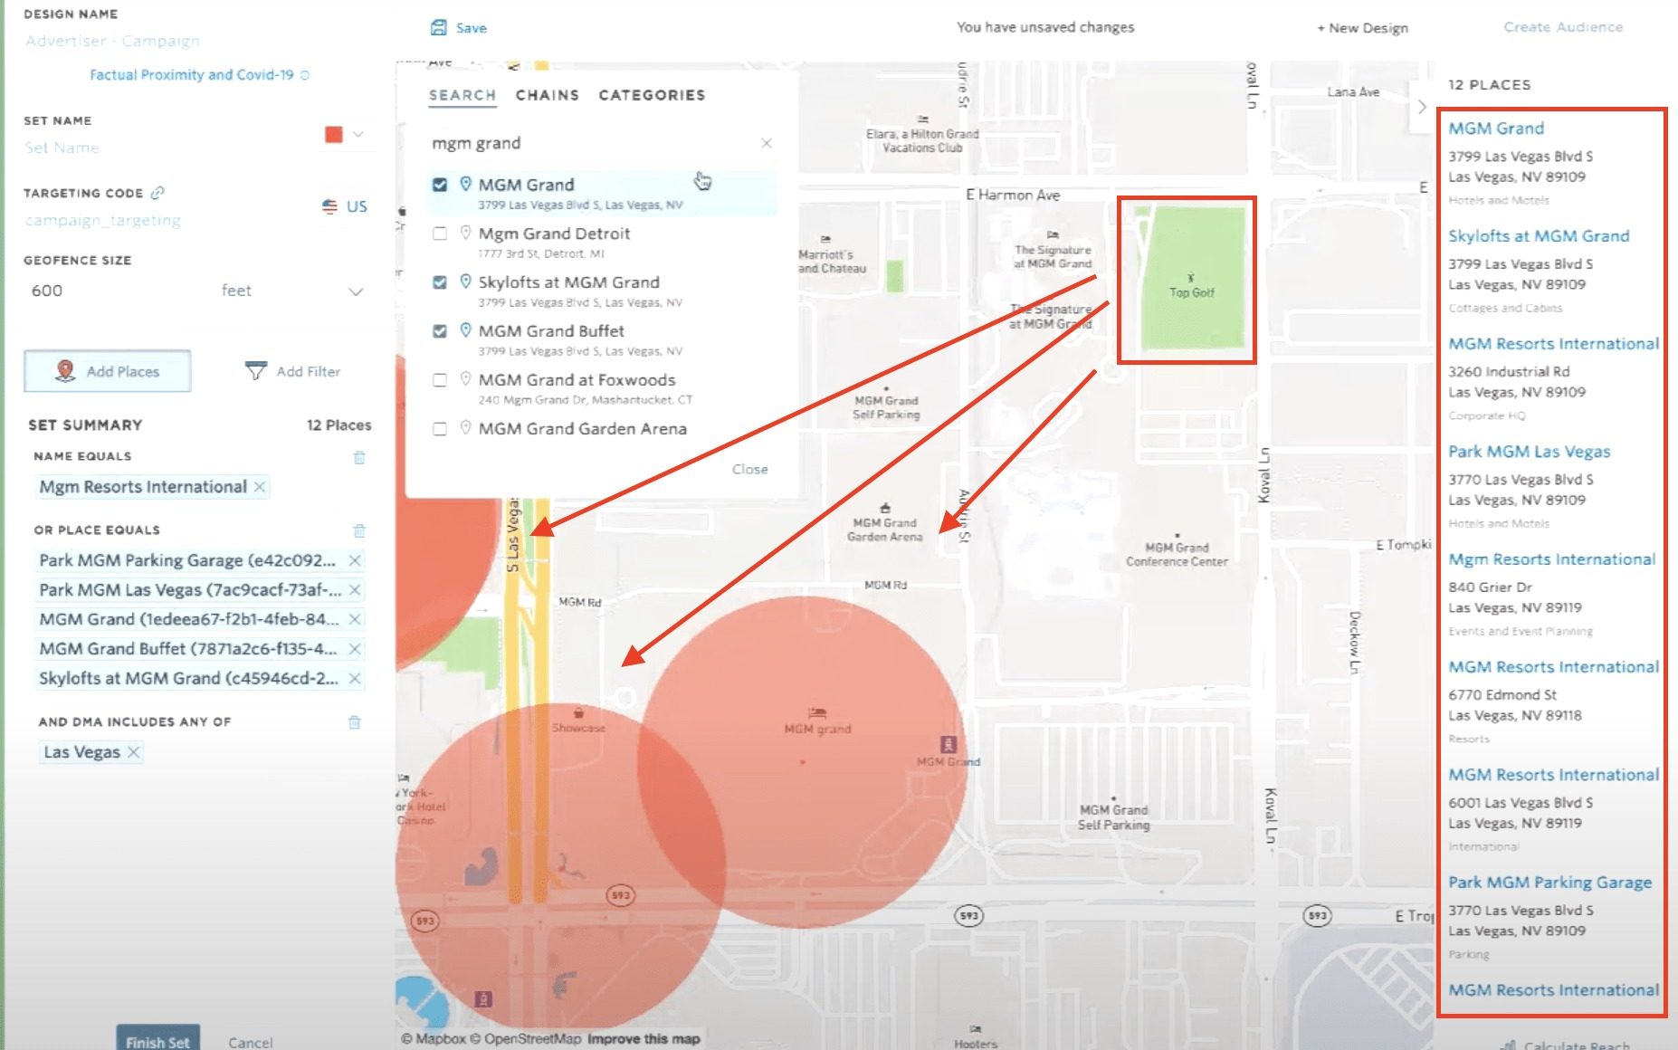Remove Park MGM Parking Garage place
Image resolution: width=1678 pixels, height=1050 pixels.
[x=355, y=560]
